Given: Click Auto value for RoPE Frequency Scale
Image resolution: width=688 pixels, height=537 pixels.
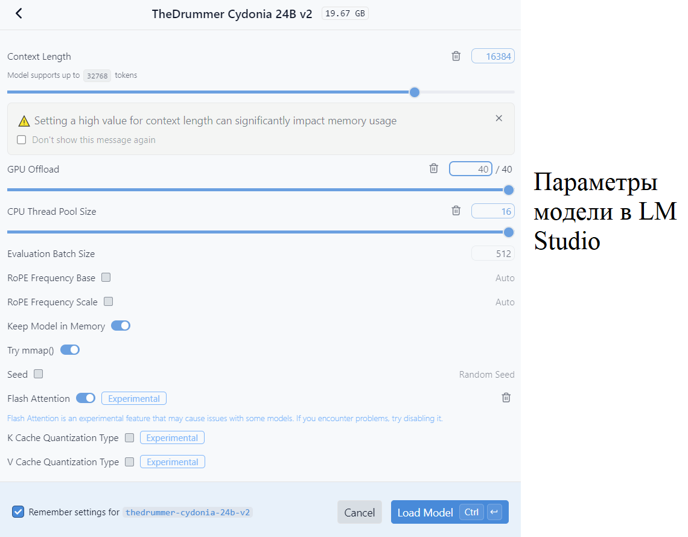Looking at the screenshot, I should (505, 302).
